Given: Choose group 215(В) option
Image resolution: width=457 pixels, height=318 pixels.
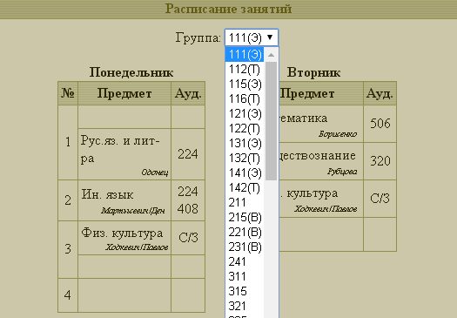Looking at the screenshot, I should click(245, 218).
